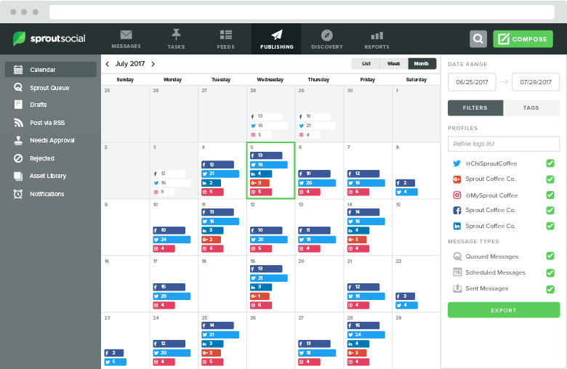Click the Sent Messages upload icon

[x=457, y=288]
